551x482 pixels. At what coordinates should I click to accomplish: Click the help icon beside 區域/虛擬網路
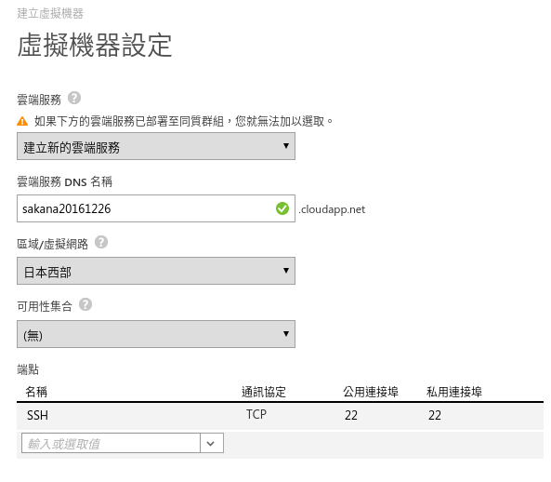[101, 243]
